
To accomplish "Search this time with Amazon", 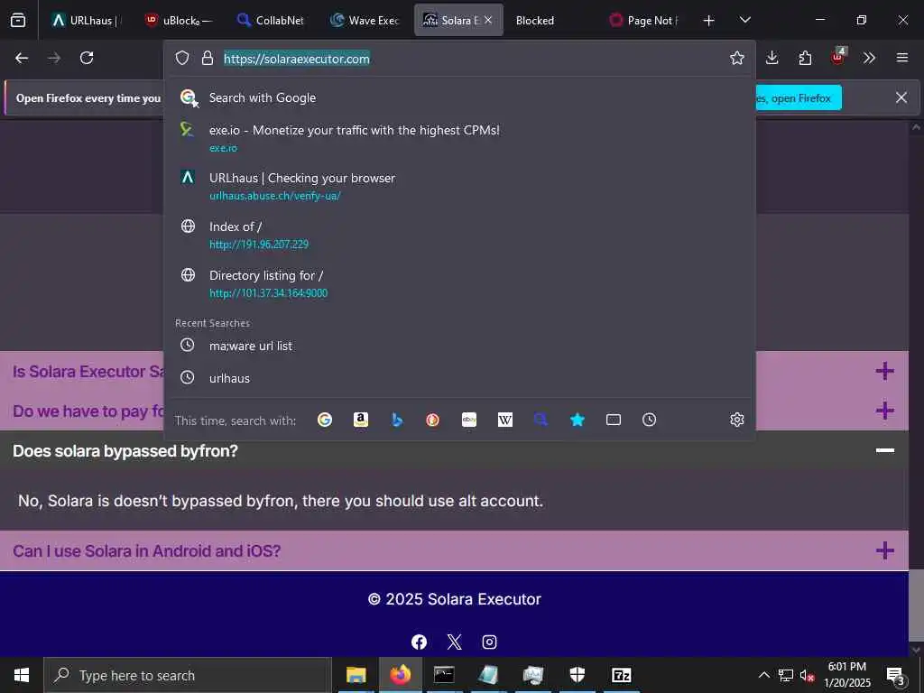I will 361,420.
